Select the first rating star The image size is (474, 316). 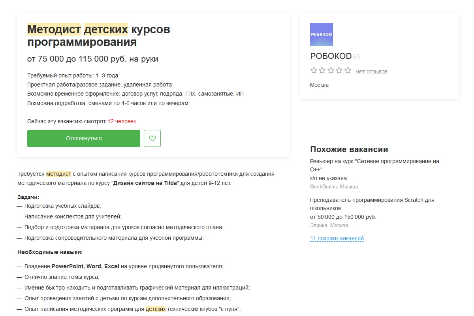[x=314, y=70]
